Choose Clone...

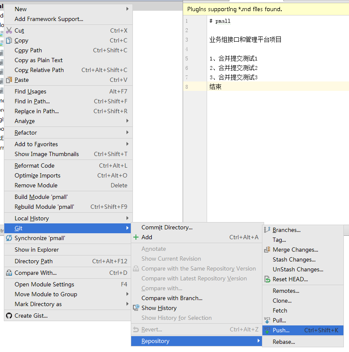coord(303,301)
